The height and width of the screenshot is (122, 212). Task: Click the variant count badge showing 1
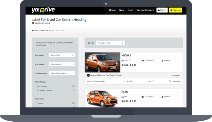coord(88,75)
